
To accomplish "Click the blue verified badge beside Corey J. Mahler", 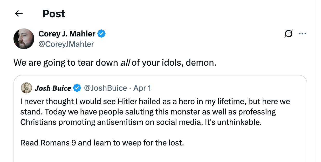I will [101, 34].
